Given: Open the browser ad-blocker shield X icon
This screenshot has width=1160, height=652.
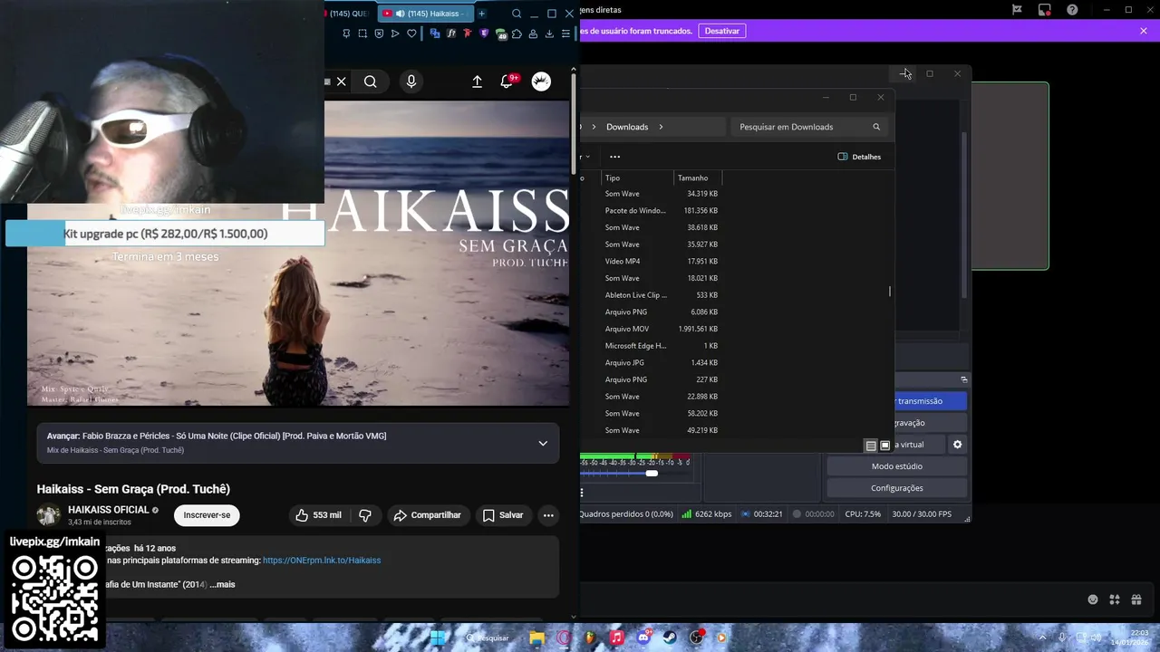Looking at the screenshot, I should pyautogui.click(x=379, y=34).
